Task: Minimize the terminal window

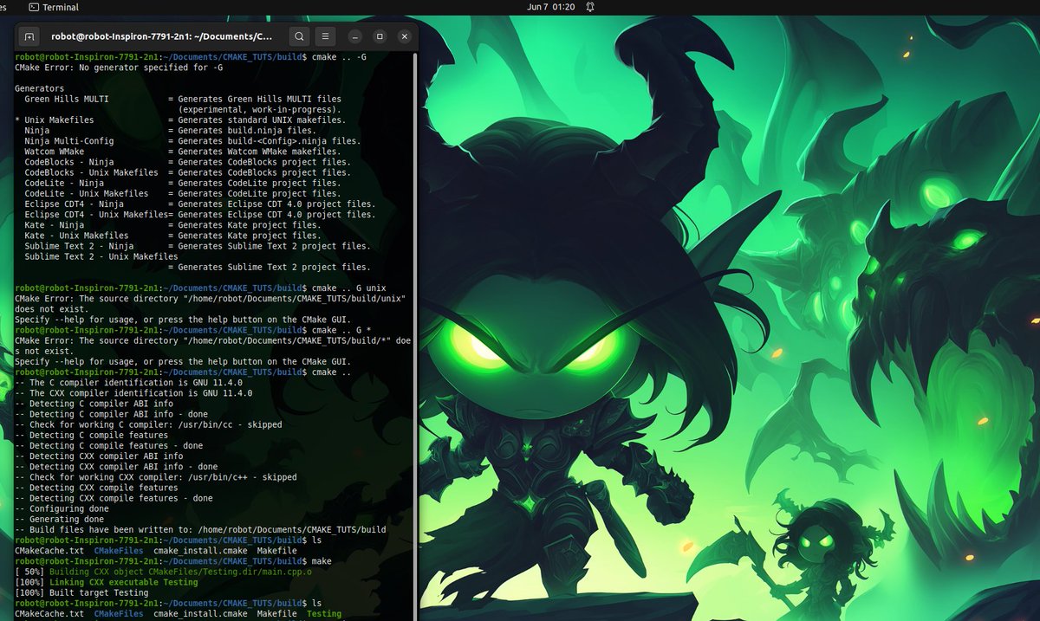Action: click(354, 36)
